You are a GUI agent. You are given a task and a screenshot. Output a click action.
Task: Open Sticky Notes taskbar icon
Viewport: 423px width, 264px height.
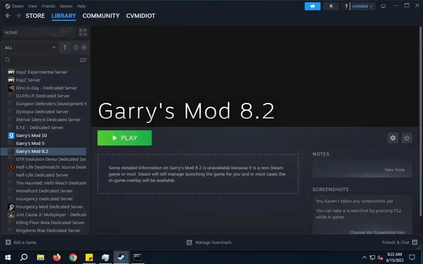coord(89,257)
